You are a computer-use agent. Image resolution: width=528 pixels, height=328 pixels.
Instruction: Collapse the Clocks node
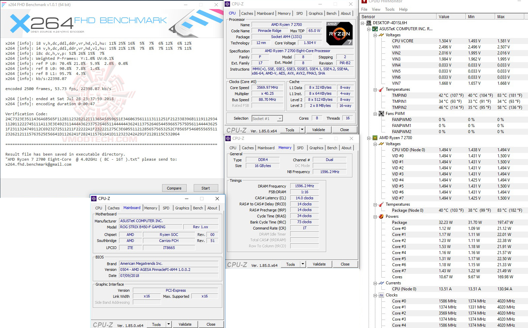pos(375,295)
